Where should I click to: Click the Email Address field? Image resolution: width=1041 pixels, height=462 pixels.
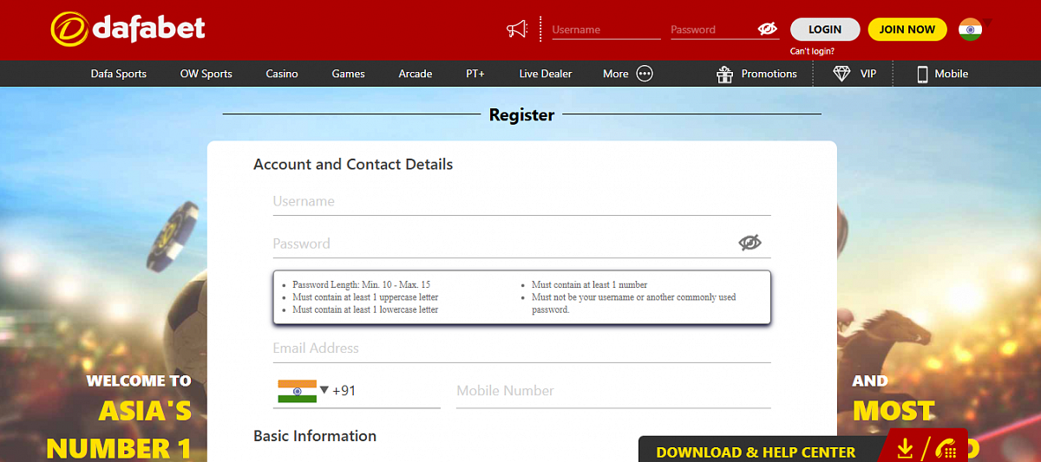(521, 348)
